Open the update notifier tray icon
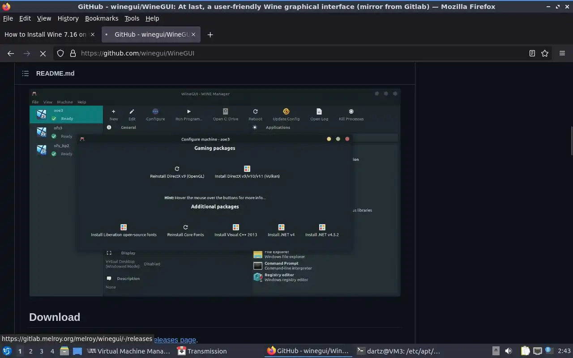Image resolution: width=573 pixels, height=358 pixels. pyautogui.click(x=549, y=351)
